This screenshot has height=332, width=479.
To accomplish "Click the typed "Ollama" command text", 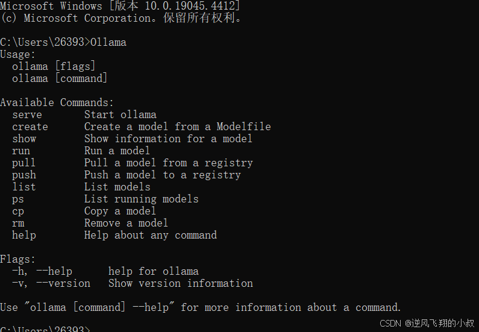I will tap(108, 42).
